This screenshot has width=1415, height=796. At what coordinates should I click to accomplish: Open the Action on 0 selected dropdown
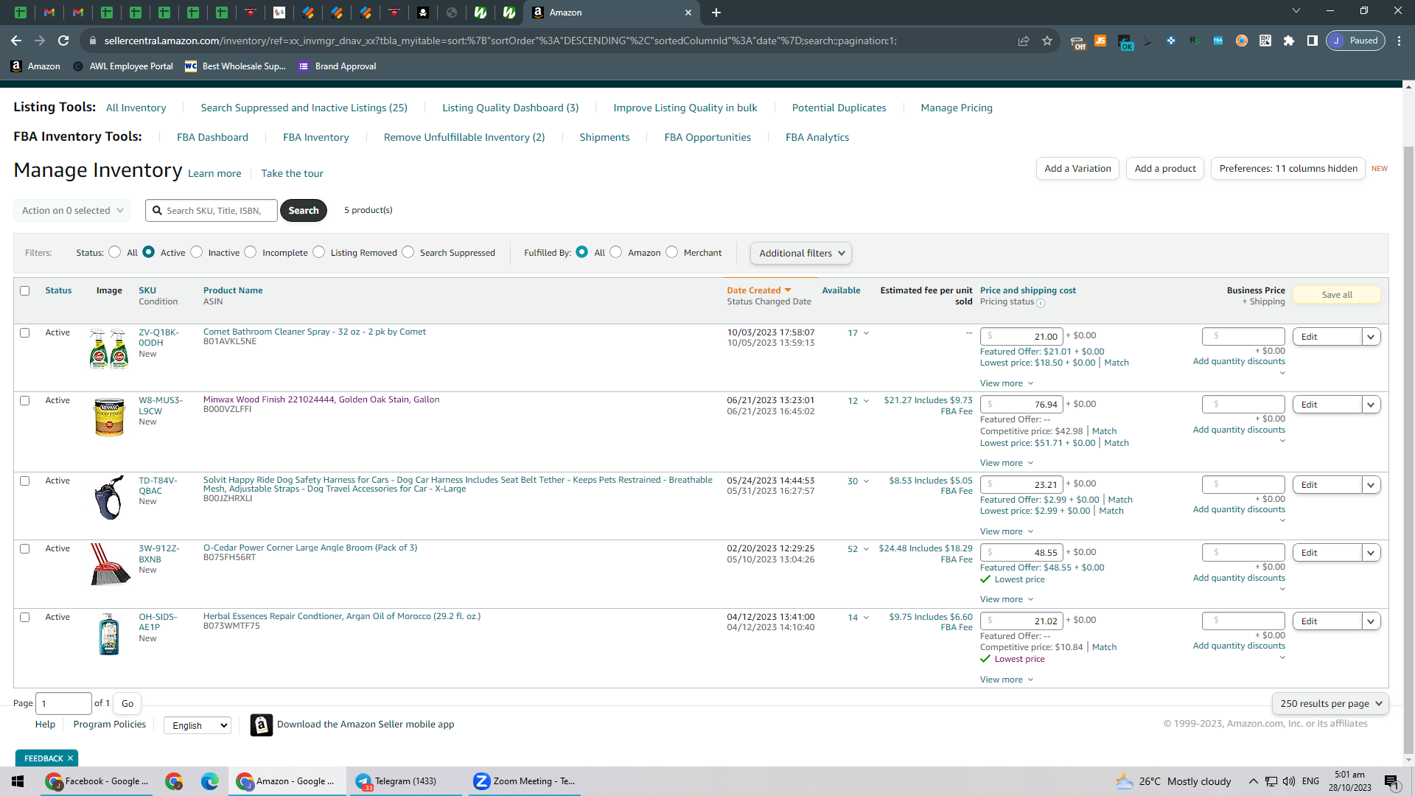72,211
